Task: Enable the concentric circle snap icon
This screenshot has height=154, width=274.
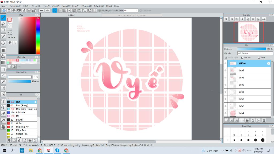Action: click(80, 10)
